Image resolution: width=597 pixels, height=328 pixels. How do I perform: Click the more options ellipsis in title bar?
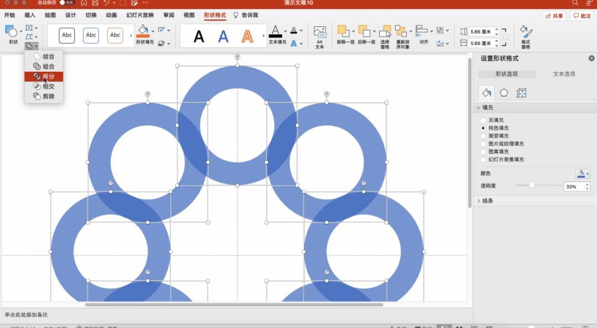[x=145, y=3]
